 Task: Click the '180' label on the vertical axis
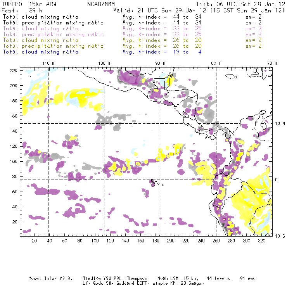[14, 101]
